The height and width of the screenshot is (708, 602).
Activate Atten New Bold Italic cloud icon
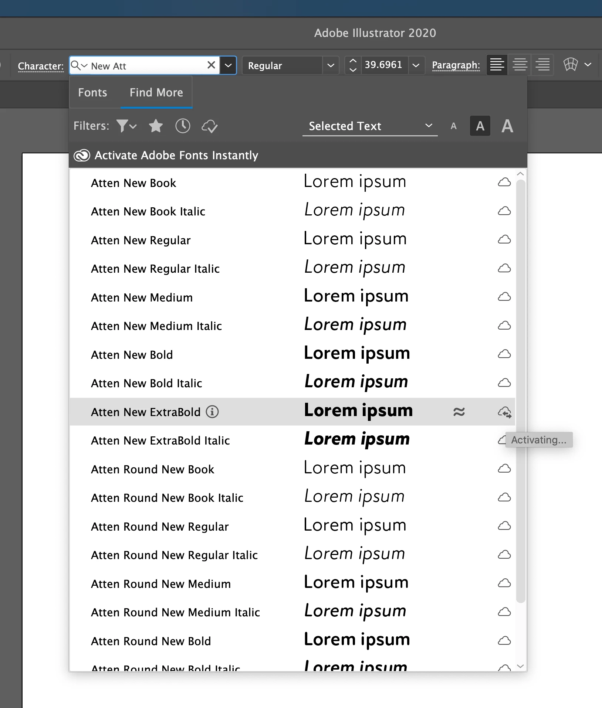tap(504, 383)
